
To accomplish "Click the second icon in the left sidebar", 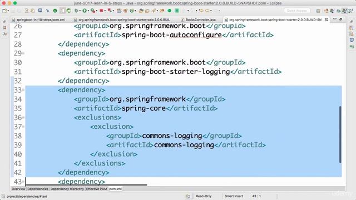I will pyautogui.click(x=4, y=28).
